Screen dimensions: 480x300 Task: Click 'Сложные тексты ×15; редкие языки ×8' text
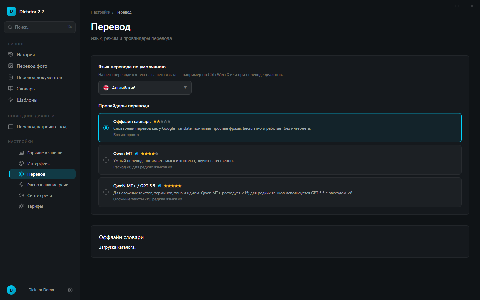(148, 199)
